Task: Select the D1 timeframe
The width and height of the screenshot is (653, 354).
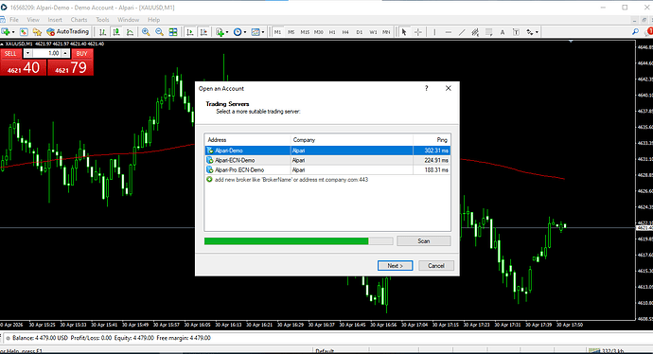Action: coord(360,32)
